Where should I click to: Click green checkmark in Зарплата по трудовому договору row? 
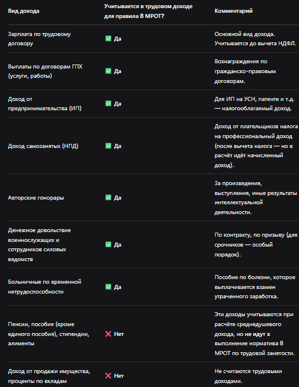tap(108, 38)
